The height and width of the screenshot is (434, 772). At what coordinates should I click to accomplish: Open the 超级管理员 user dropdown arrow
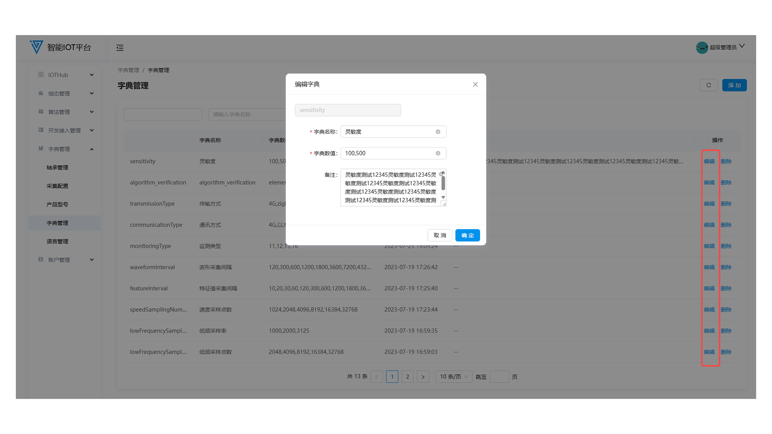(742, 46)
